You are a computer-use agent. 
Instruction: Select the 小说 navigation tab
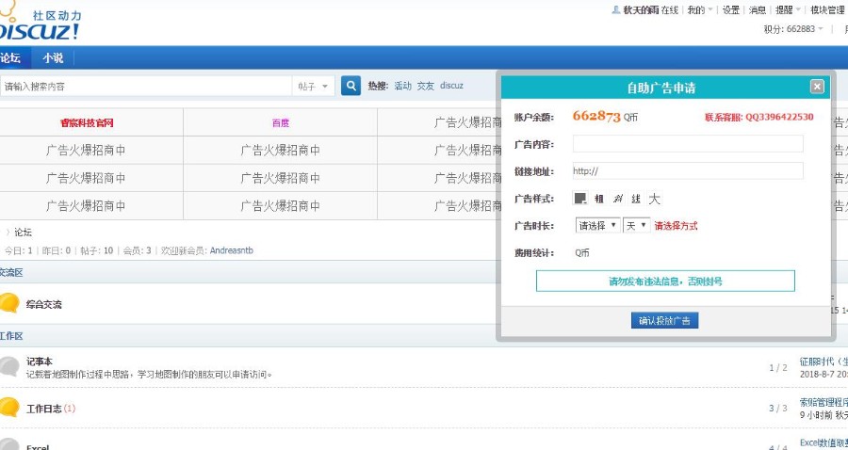point(53,57)
